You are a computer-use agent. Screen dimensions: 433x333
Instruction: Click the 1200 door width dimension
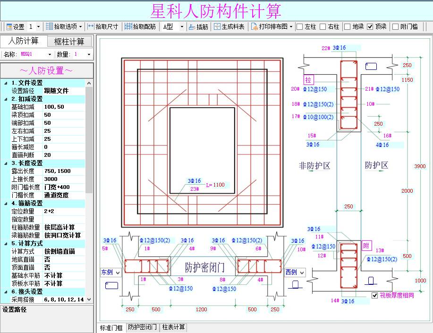click(x=201, y=309)
